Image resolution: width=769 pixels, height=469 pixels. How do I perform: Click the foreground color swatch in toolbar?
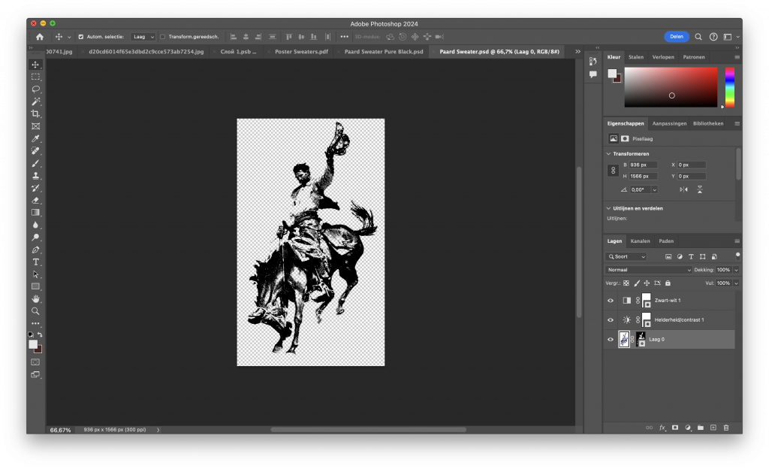pyautogui.click(x=33, y=344)
